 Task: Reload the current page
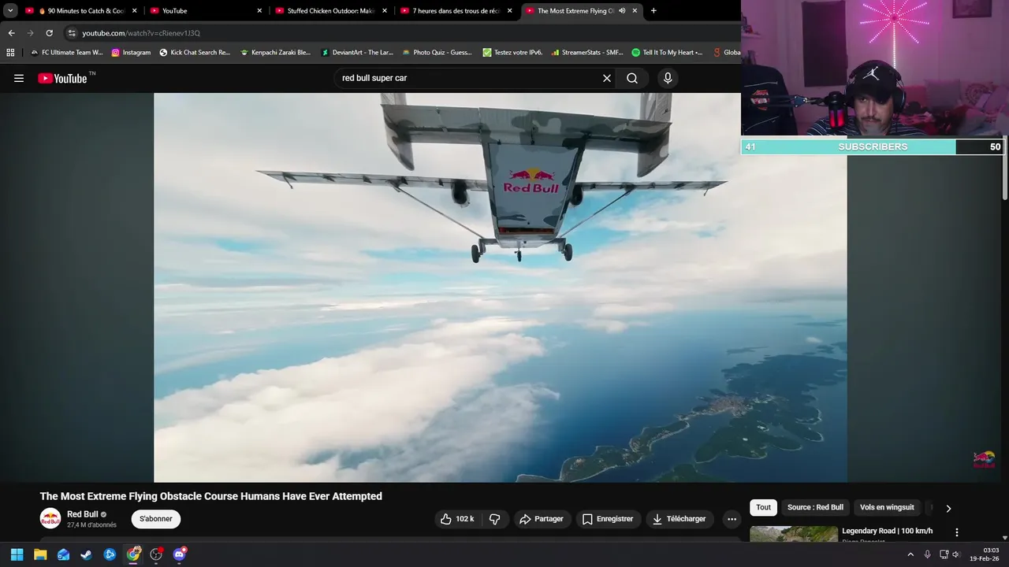pos(49,33)
